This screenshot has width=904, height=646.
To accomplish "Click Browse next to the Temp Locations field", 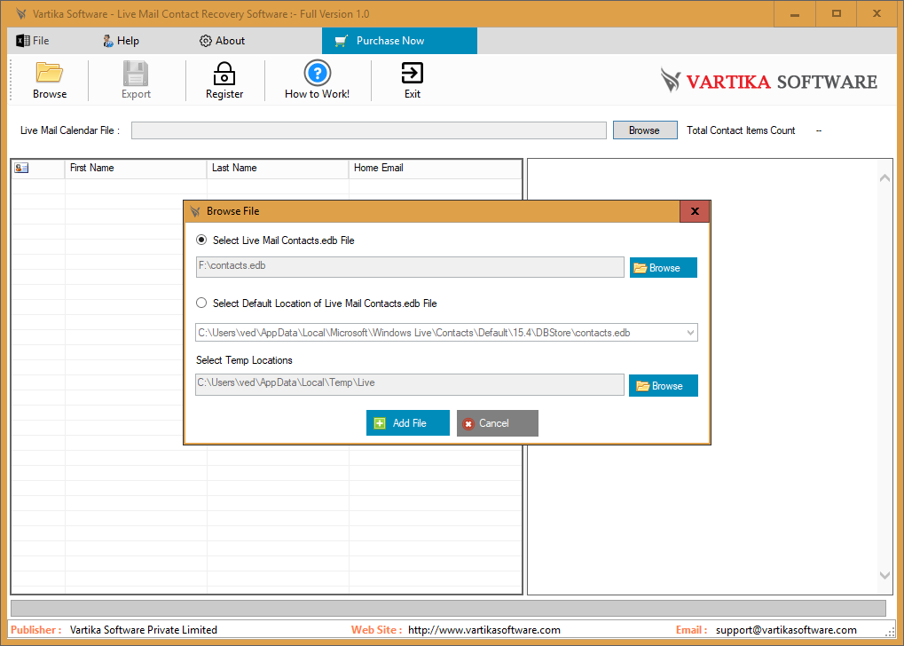I will [663, 386].
